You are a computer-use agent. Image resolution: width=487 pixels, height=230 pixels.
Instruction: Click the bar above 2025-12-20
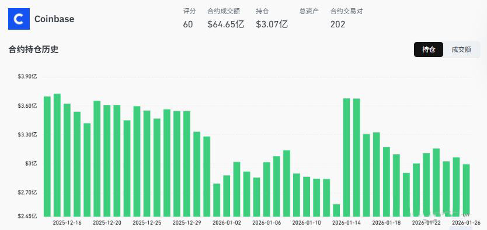[107, 161]
